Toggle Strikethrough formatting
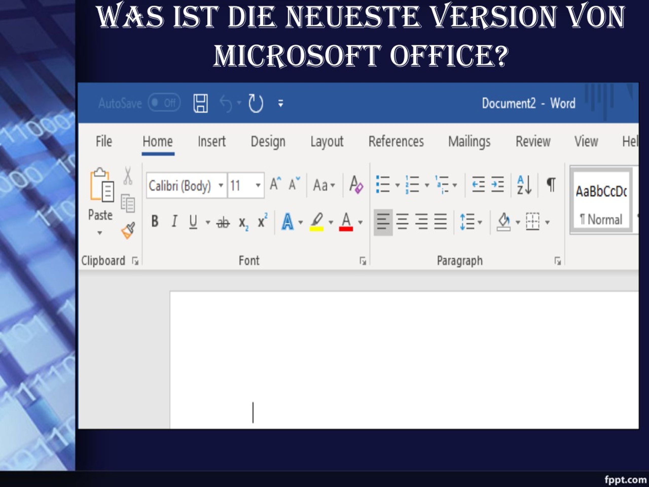 223,222
